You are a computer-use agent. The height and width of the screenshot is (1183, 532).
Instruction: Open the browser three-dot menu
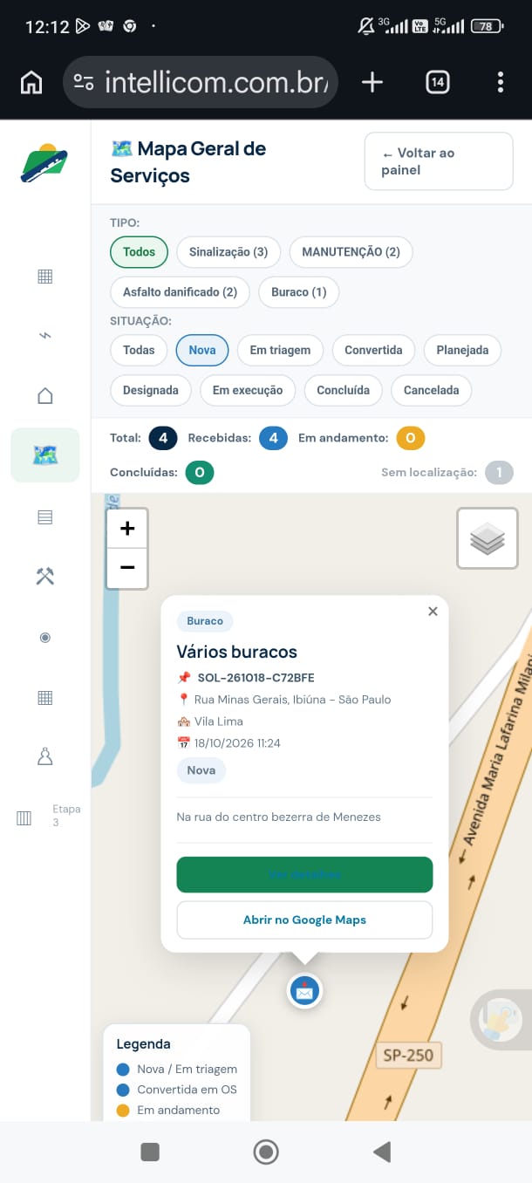[x=501, y=82]
